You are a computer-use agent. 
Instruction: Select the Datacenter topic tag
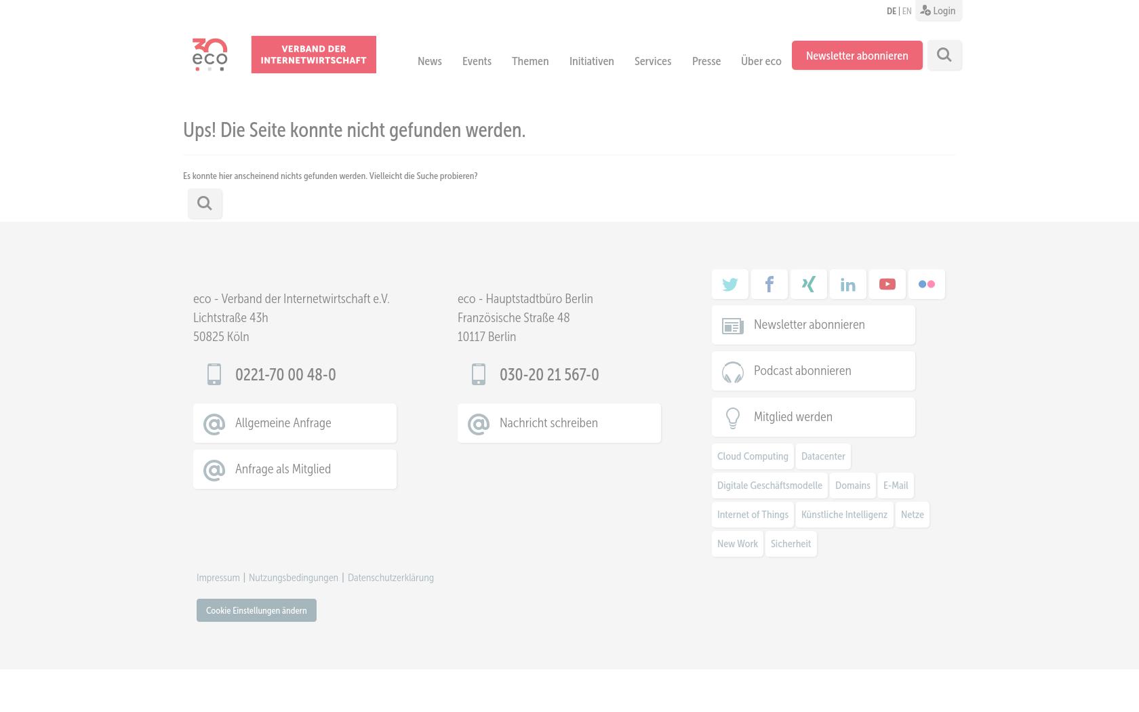point(823,456)
